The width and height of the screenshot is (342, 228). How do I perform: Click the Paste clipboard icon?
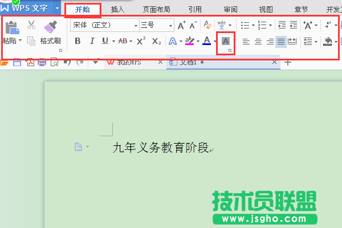coord(12,28)
